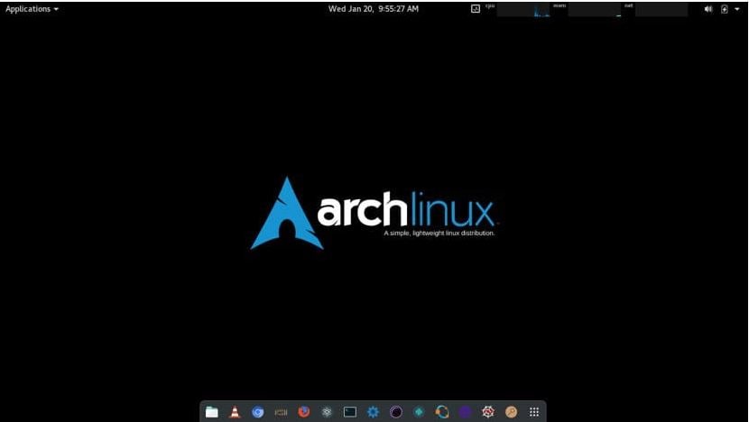Open the Atom editor dock icon
749x422 pixels.
[327, 411]
